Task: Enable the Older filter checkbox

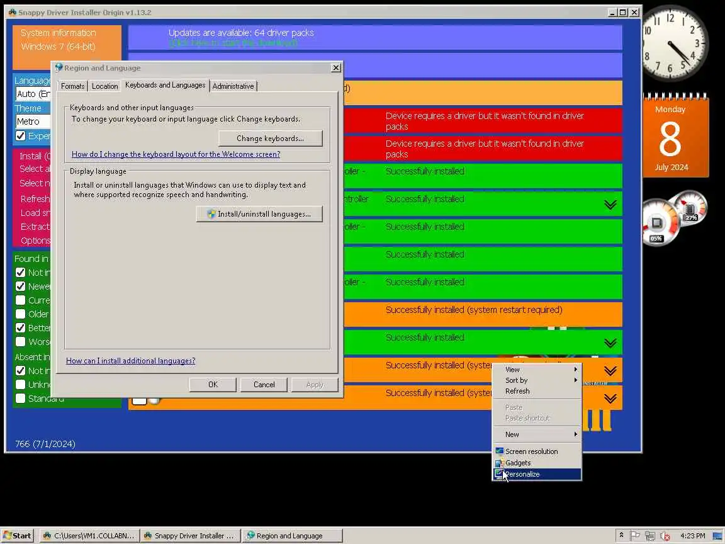Action: coord(20,314)
